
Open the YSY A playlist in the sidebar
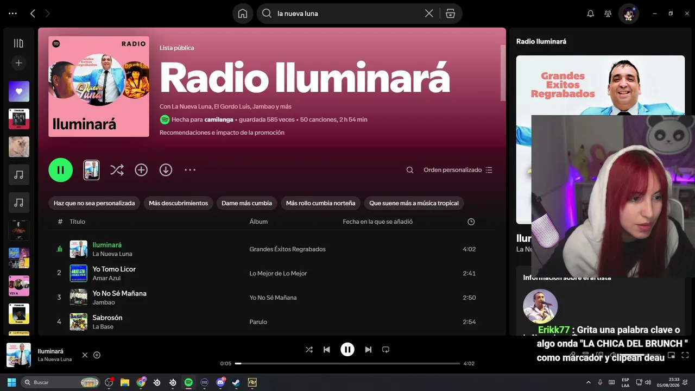click(19, 286)
